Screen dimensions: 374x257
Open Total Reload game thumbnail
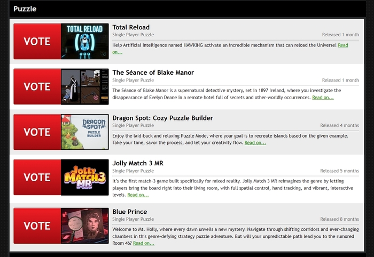(x=85, y=42)
